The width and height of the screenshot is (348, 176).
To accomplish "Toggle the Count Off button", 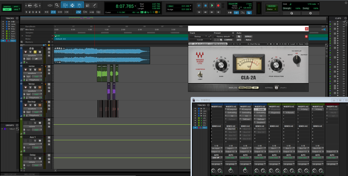I will [x=233, y=4].
